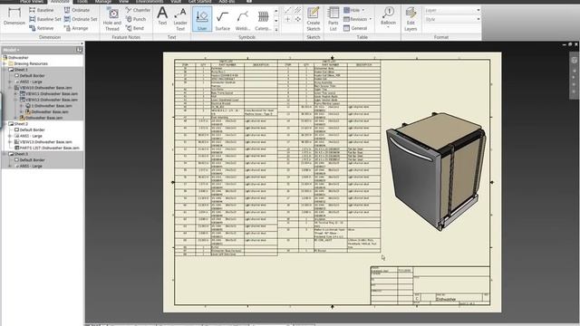Click the Centered Pattern icon

pos(298,19)
